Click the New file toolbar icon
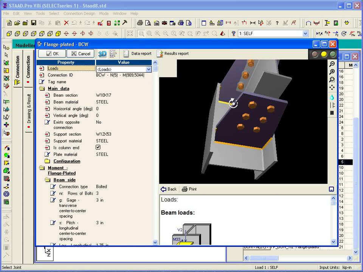The height and width of the screenshot is (272, 363). (x=9, y=23)
